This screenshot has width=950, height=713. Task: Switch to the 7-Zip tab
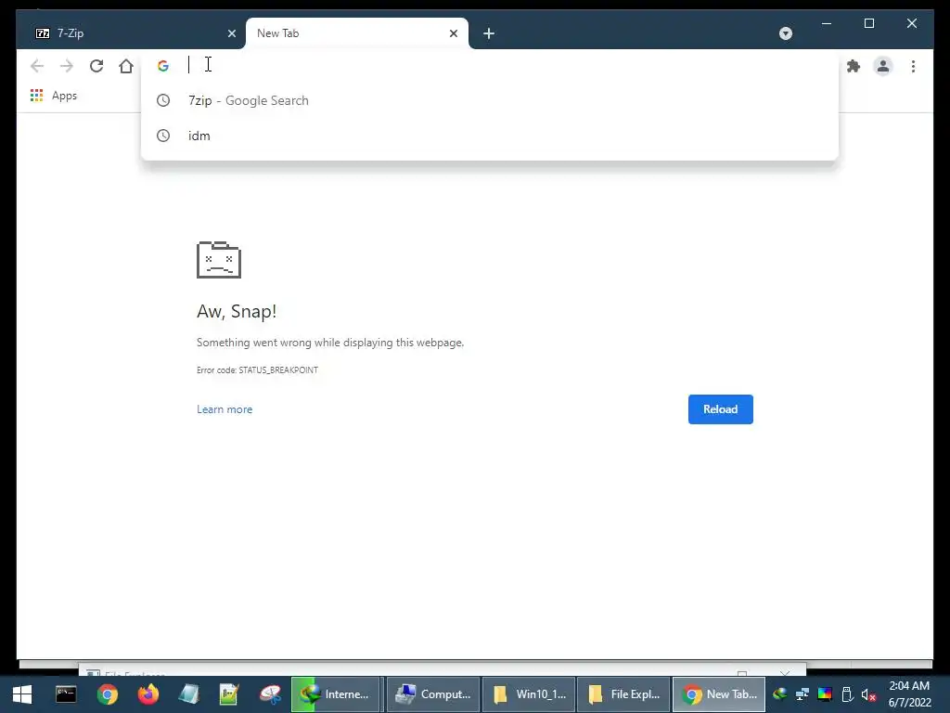[x=134, y=33]
